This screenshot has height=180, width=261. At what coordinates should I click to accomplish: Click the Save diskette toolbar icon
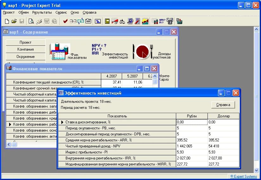[x=22, y=21]
